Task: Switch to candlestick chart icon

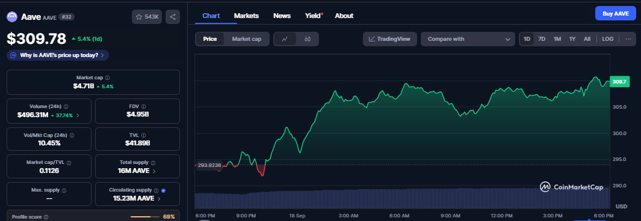Action: click(x=308, y=39)
